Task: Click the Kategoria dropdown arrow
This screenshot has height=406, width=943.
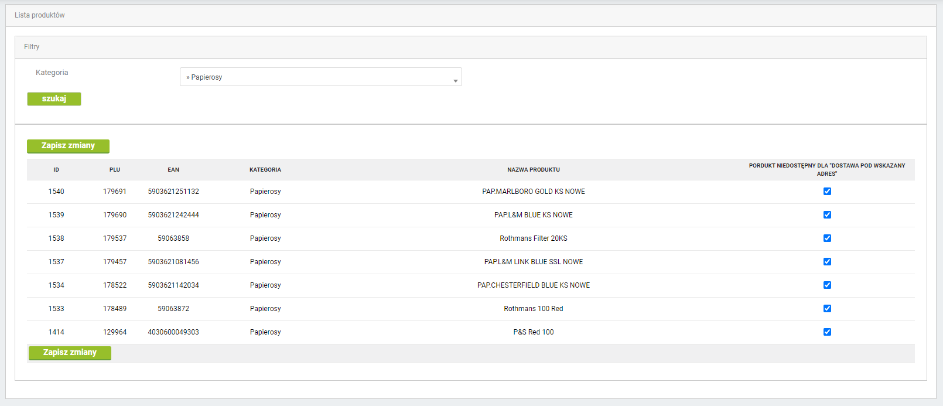Action: (x=455, y=81)
